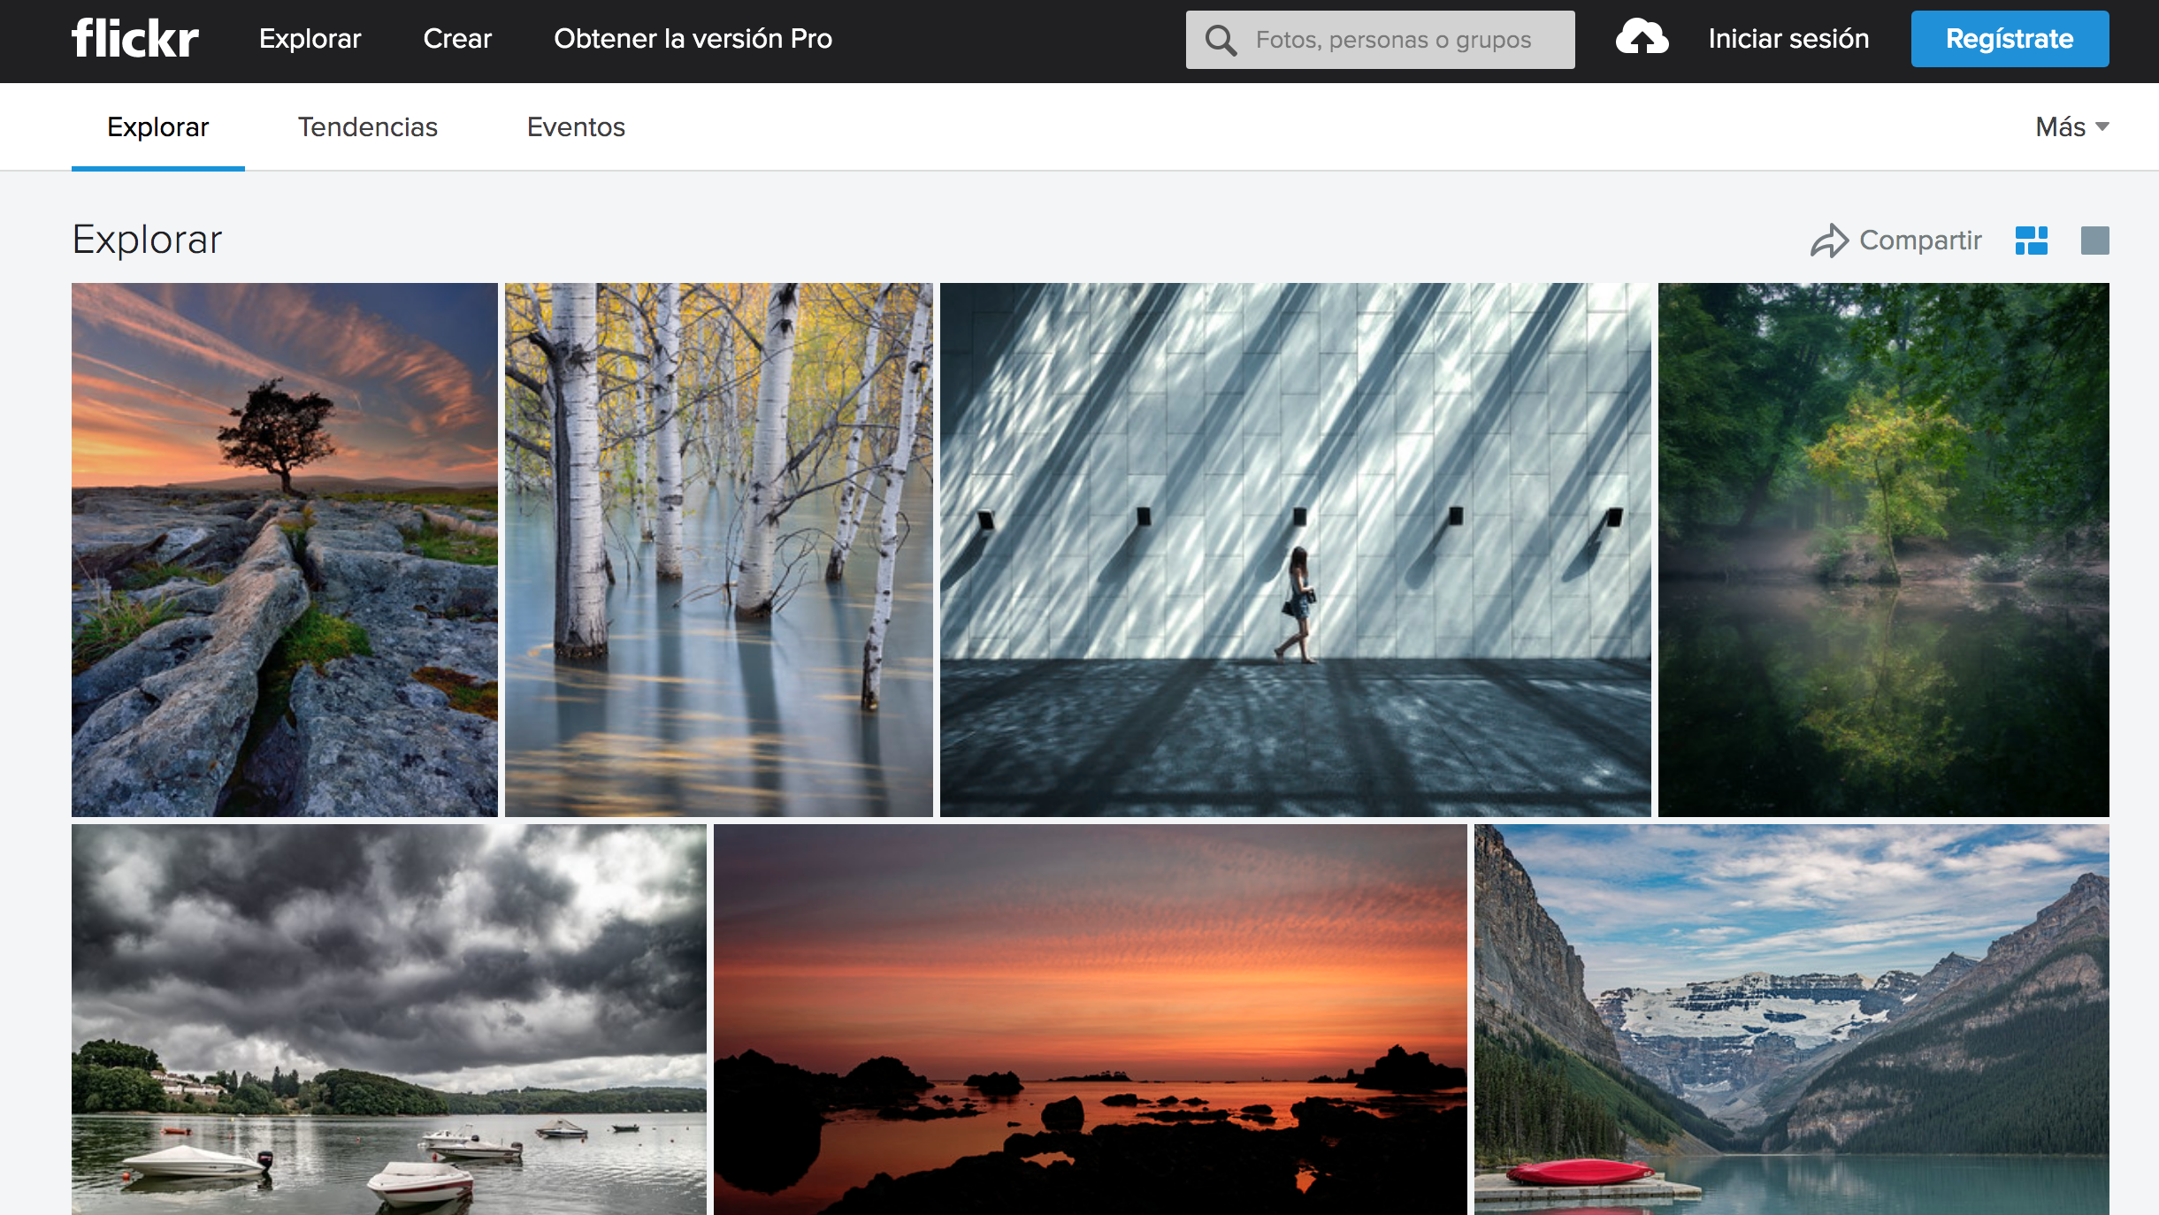Screen dimensions: 2159x1215
Task: Click Iniciar sesión link
Action: [x=1788, y=39]
